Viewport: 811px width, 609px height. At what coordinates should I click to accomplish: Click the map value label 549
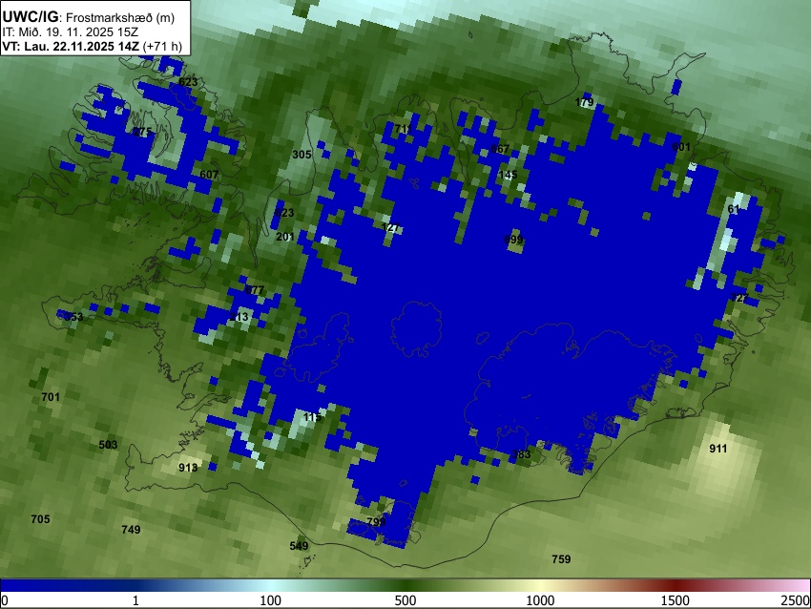[x=299, y=546]
